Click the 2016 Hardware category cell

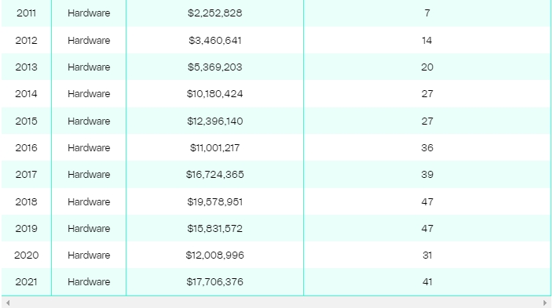89,148
